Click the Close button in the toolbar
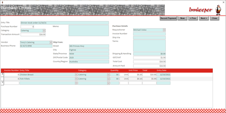Viewport: 226px width, 113px height. tap(214, 18)
